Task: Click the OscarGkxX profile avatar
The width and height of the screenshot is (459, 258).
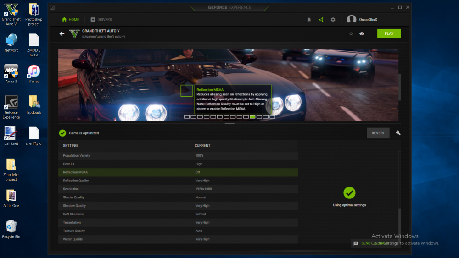Action: coord(351,20)
